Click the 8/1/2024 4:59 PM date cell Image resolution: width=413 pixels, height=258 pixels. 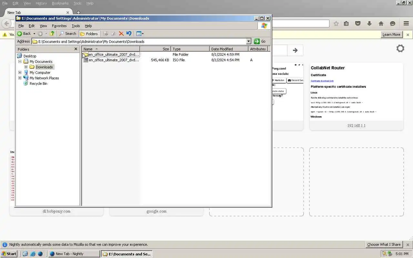pos(225,55)
